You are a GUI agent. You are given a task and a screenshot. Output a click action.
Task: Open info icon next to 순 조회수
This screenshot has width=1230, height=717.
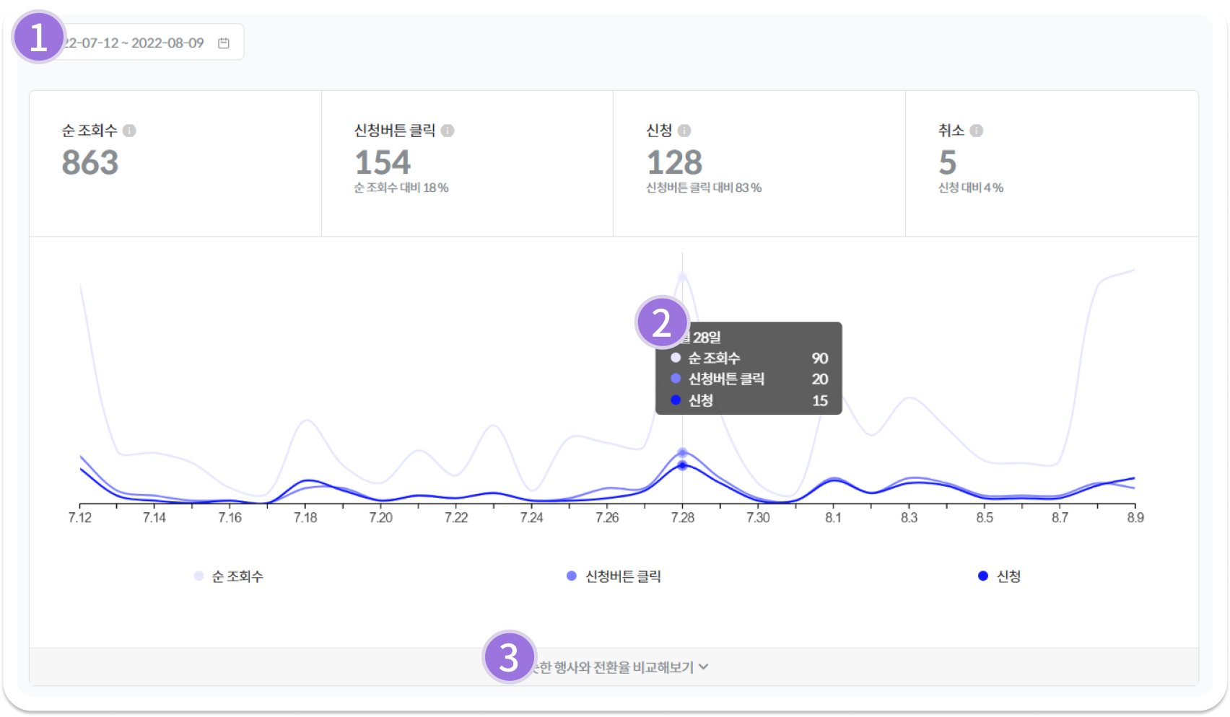[x=129, y=131]
